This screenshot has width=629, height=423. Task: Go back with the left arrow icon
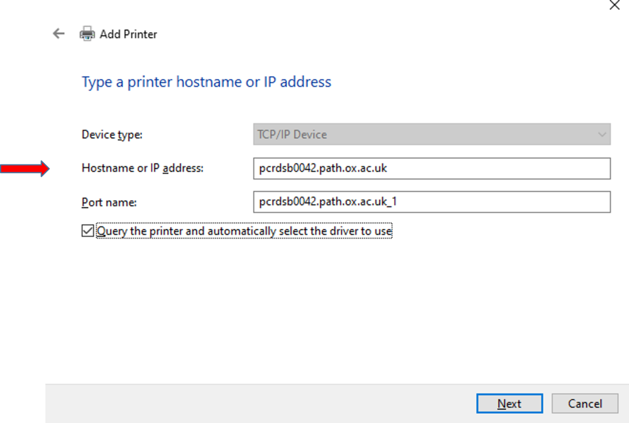58,34
